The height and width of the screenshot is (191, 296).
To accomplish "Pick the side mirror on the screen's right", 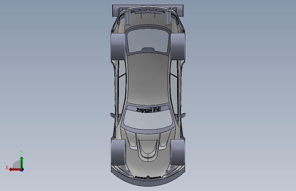I will tap(183, 115).
